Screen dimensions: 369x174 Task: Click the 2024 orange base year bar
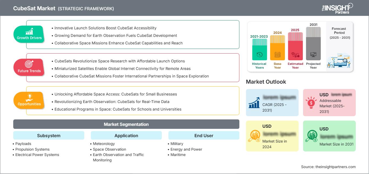pos(277,48)
